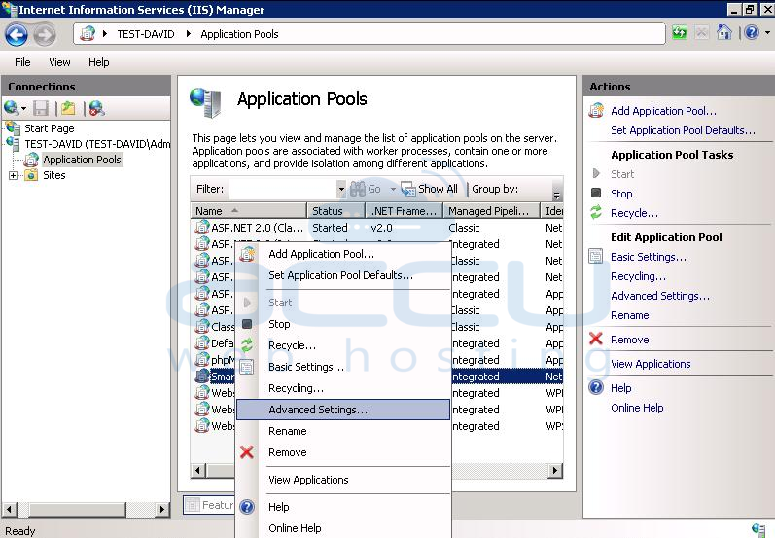Click the green Refresh page icon
Image resolution: width=775 pixels, height=538 pixels.
[x=680, y=33]
